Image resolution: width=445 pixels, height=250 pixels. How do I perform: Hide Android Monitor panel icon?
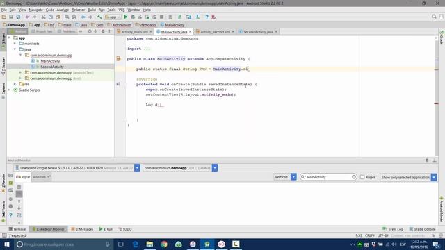click(x=435, y=160)
